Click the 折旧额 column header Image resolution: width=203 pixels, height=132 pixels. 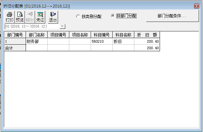click(147, 35)
